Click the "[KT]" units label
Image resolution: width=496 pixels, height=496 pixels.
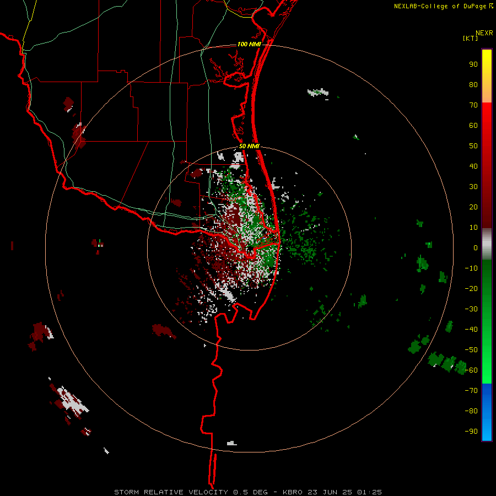pos(471,38)
